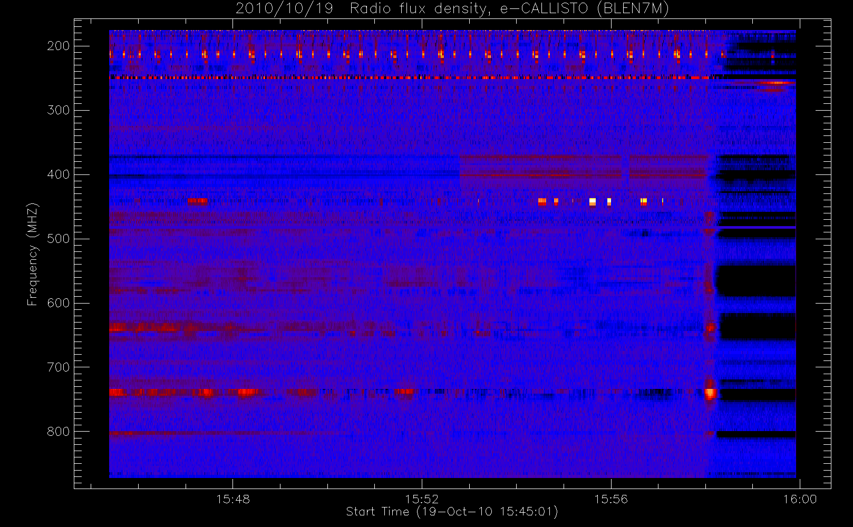Click the 15:52 time tick label

(x=422, y=499)
